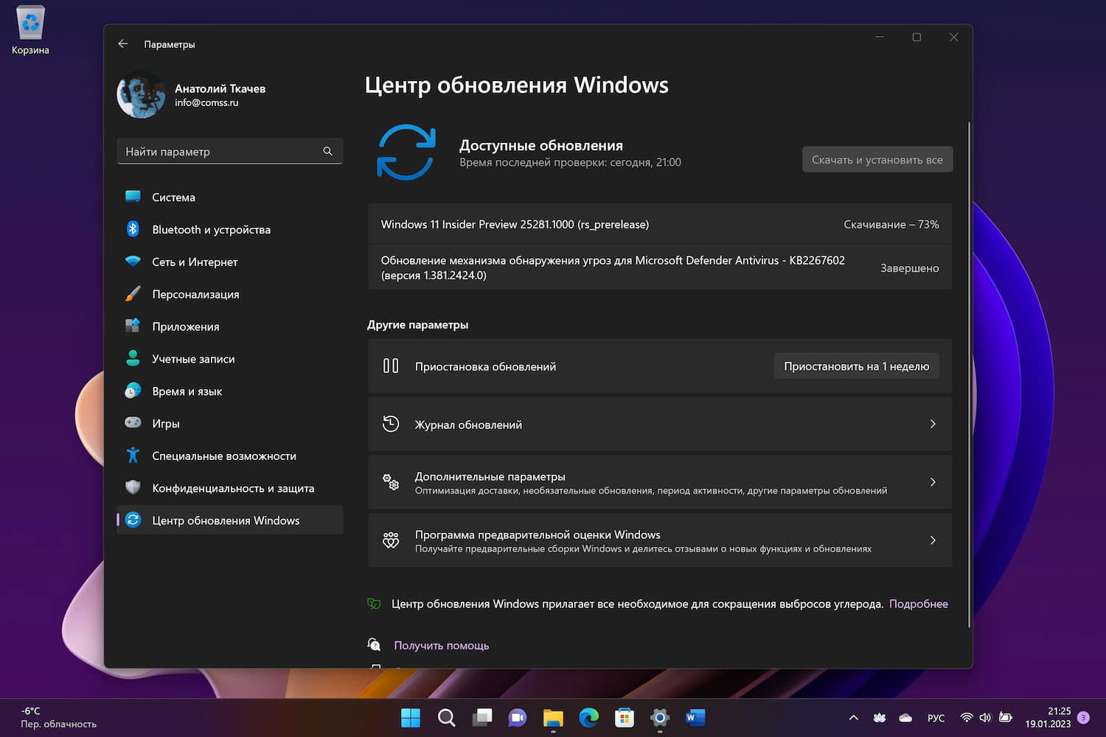
Task: Expand Дополнительные параметры options
Action: click(x=660, y=482)
